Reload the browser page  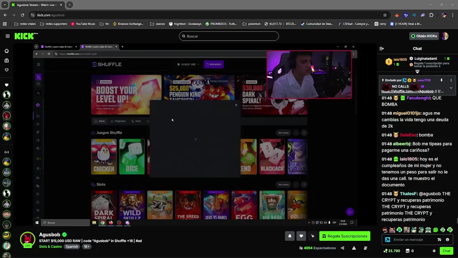click(22, 15)
